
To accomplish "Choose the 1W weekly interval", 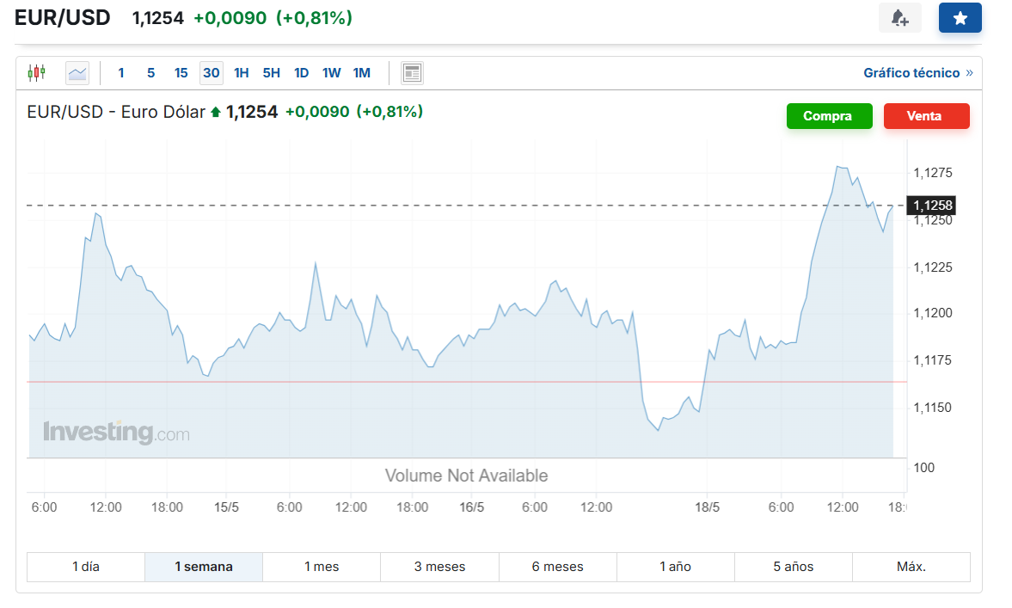I will click(332, 73).
